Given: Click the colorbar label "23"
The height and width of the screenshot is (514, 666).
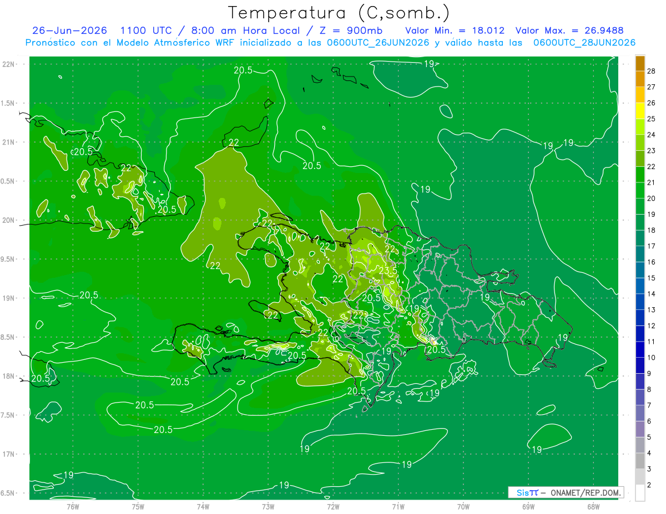Looking at the screenshot, I should [652, 150].
